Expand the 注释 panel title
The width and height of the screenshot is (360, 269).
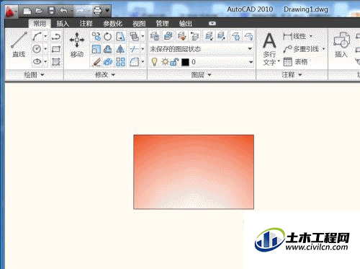tap(292, 75)
